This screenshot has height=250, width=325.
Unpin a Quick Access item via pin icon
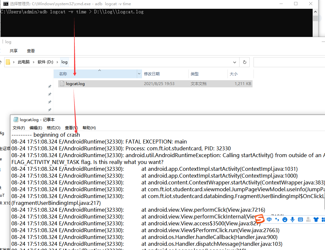coord(49,86)
